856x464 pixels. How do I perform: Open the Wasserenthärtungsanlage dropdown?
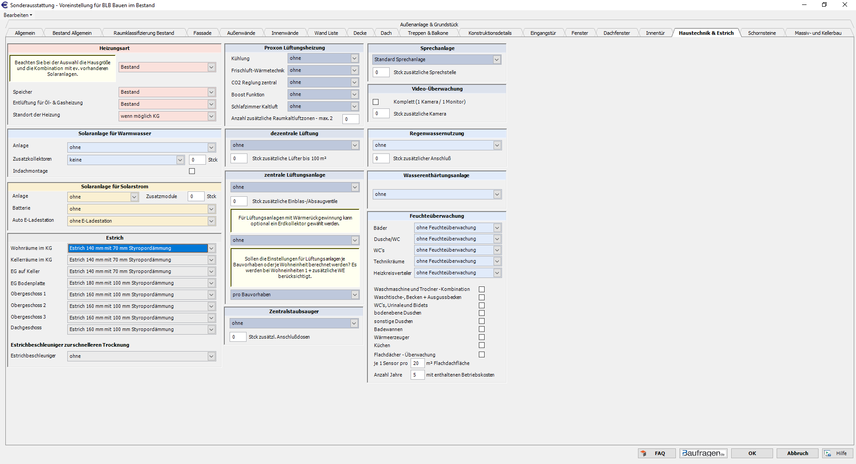tap(497, 195)
